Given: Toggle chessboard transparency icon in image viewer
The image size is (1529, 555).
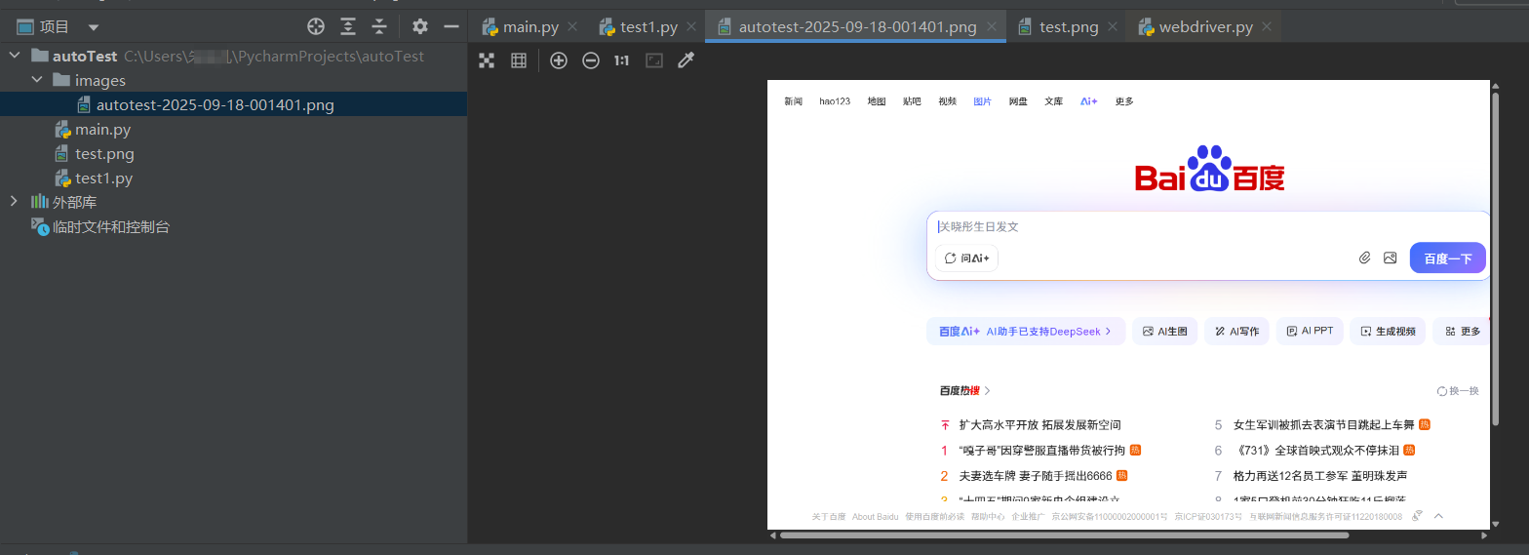Looking at the screenshot, I should 487,60.
